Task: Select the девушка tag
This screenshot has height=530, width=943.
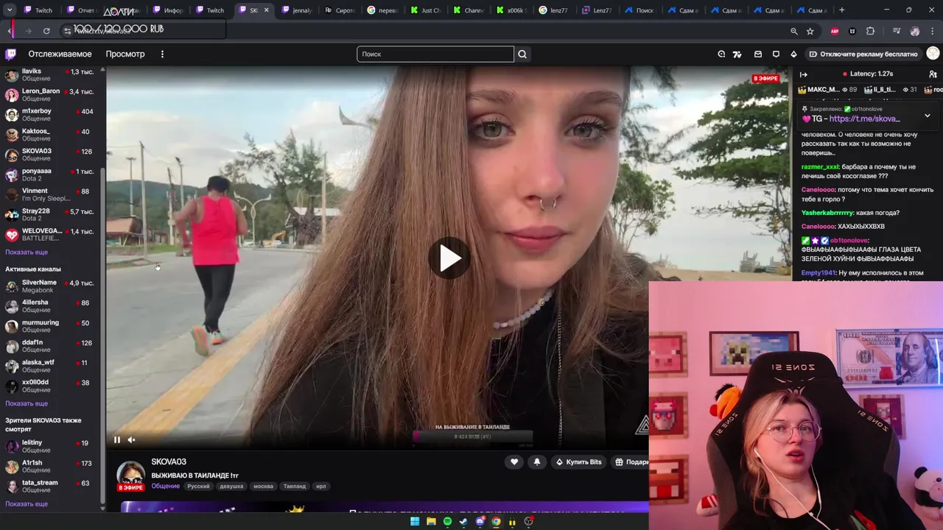Action: pos(231,486)
